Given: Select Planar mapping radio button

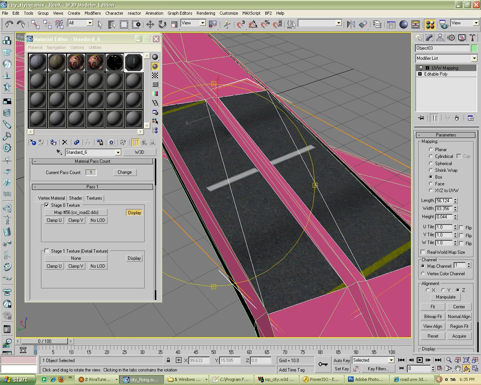Looking at the screenshot, I should tap(431, 149).
